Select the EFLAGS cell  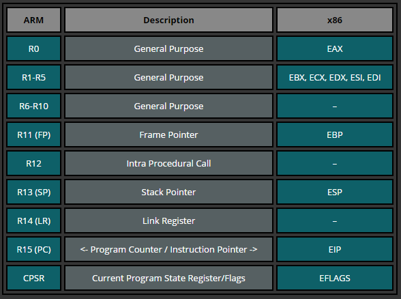[335, 278]
